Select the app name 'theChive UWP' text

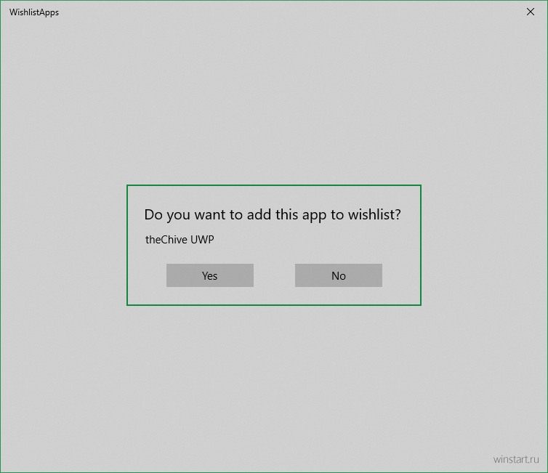point(180,240)
